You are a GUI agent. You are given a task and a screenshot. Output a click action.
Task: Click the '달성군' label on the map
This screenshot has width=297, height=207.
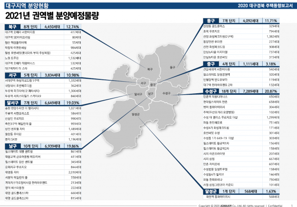pos(136,114)
